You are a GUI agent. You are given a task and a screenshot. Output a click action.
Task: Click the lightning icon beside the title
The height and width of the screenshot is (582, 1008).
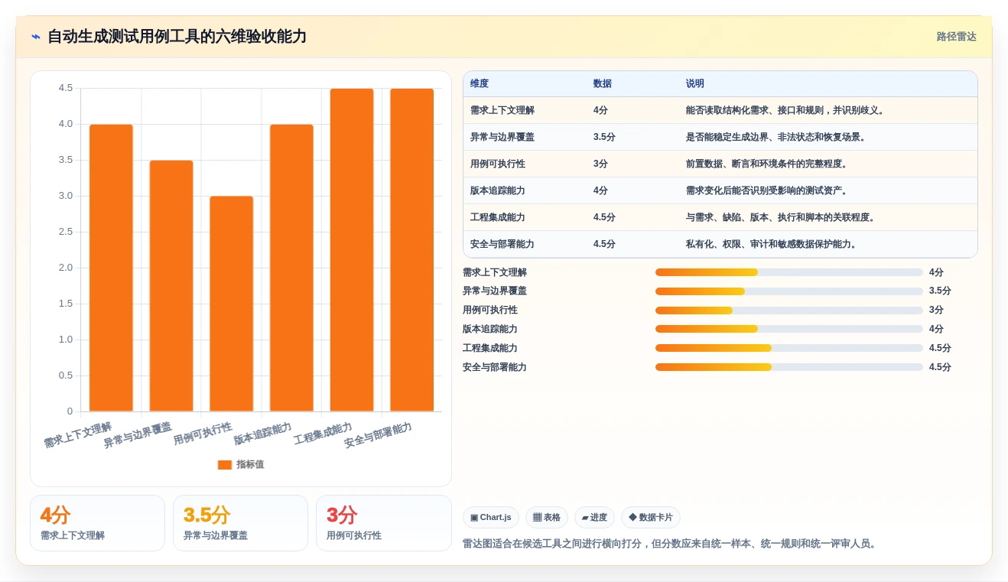pos(36,37)
